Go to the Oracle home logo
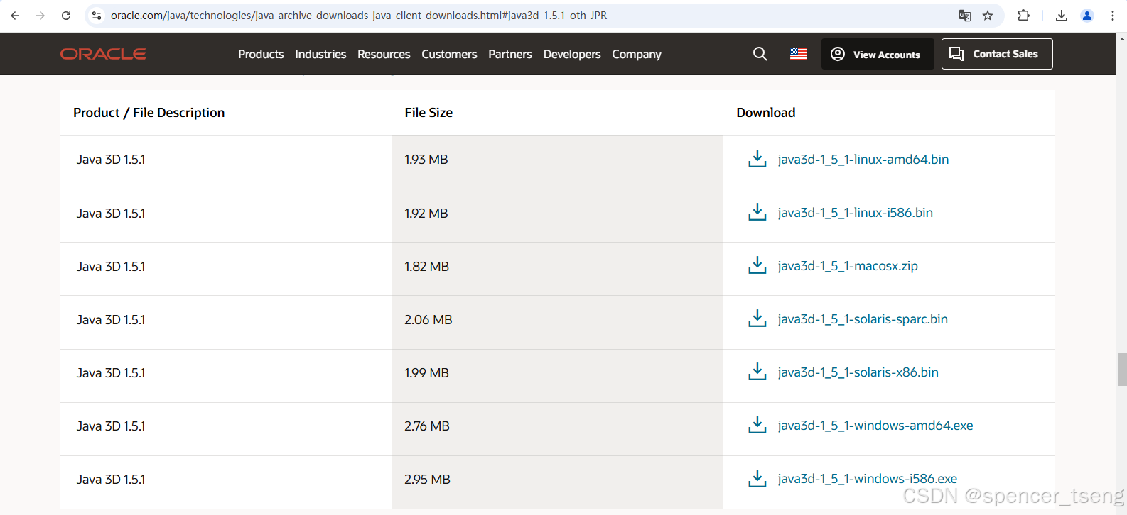This screenshot has height=515, width=1127. [103, 54]
